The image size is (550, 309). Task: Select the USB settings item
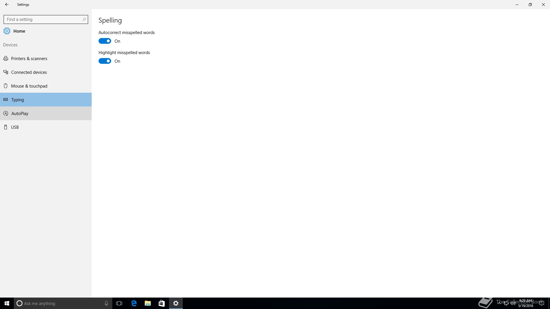(x=15, y=127)
